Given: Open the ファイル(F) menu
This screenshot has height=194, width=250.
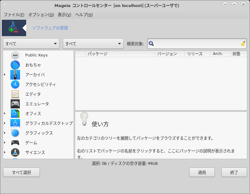Looking at the screenshot, I should coord(14,15).
